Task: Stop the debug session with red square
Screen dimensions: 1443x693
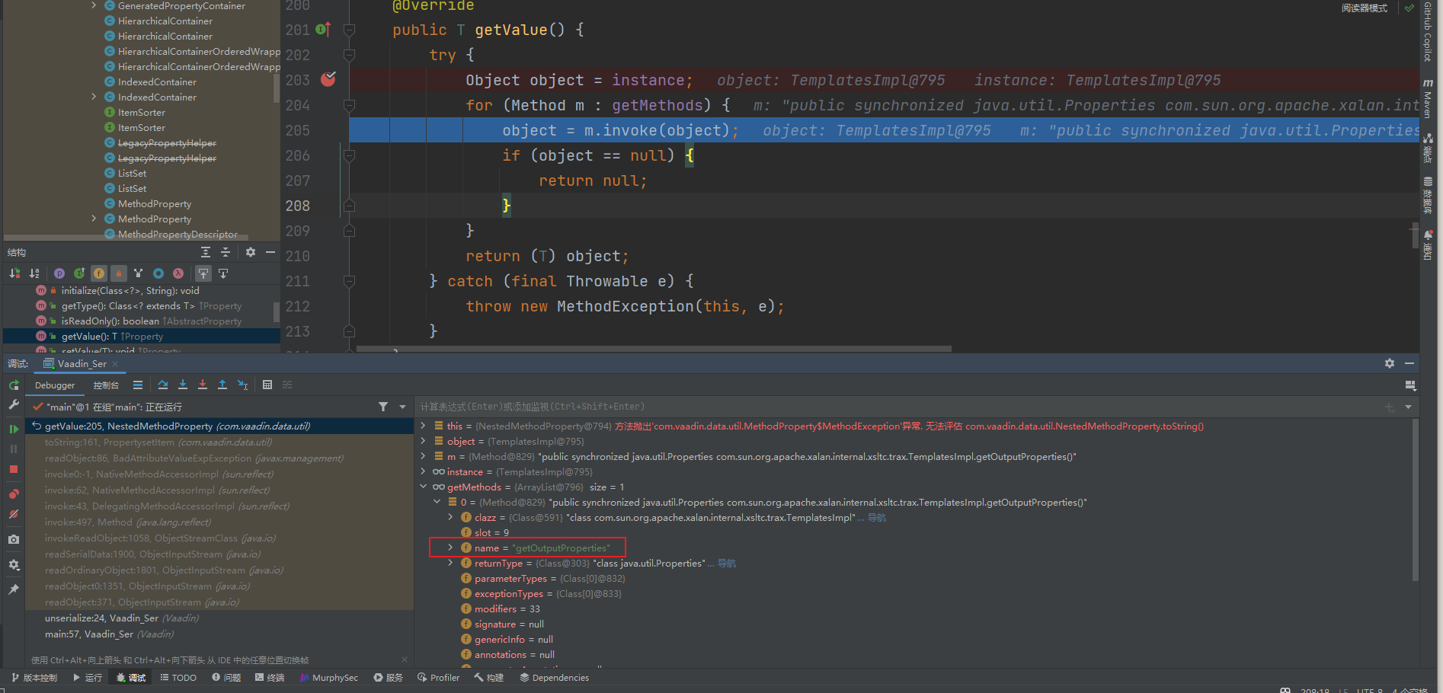Action: tap(14, 469)
